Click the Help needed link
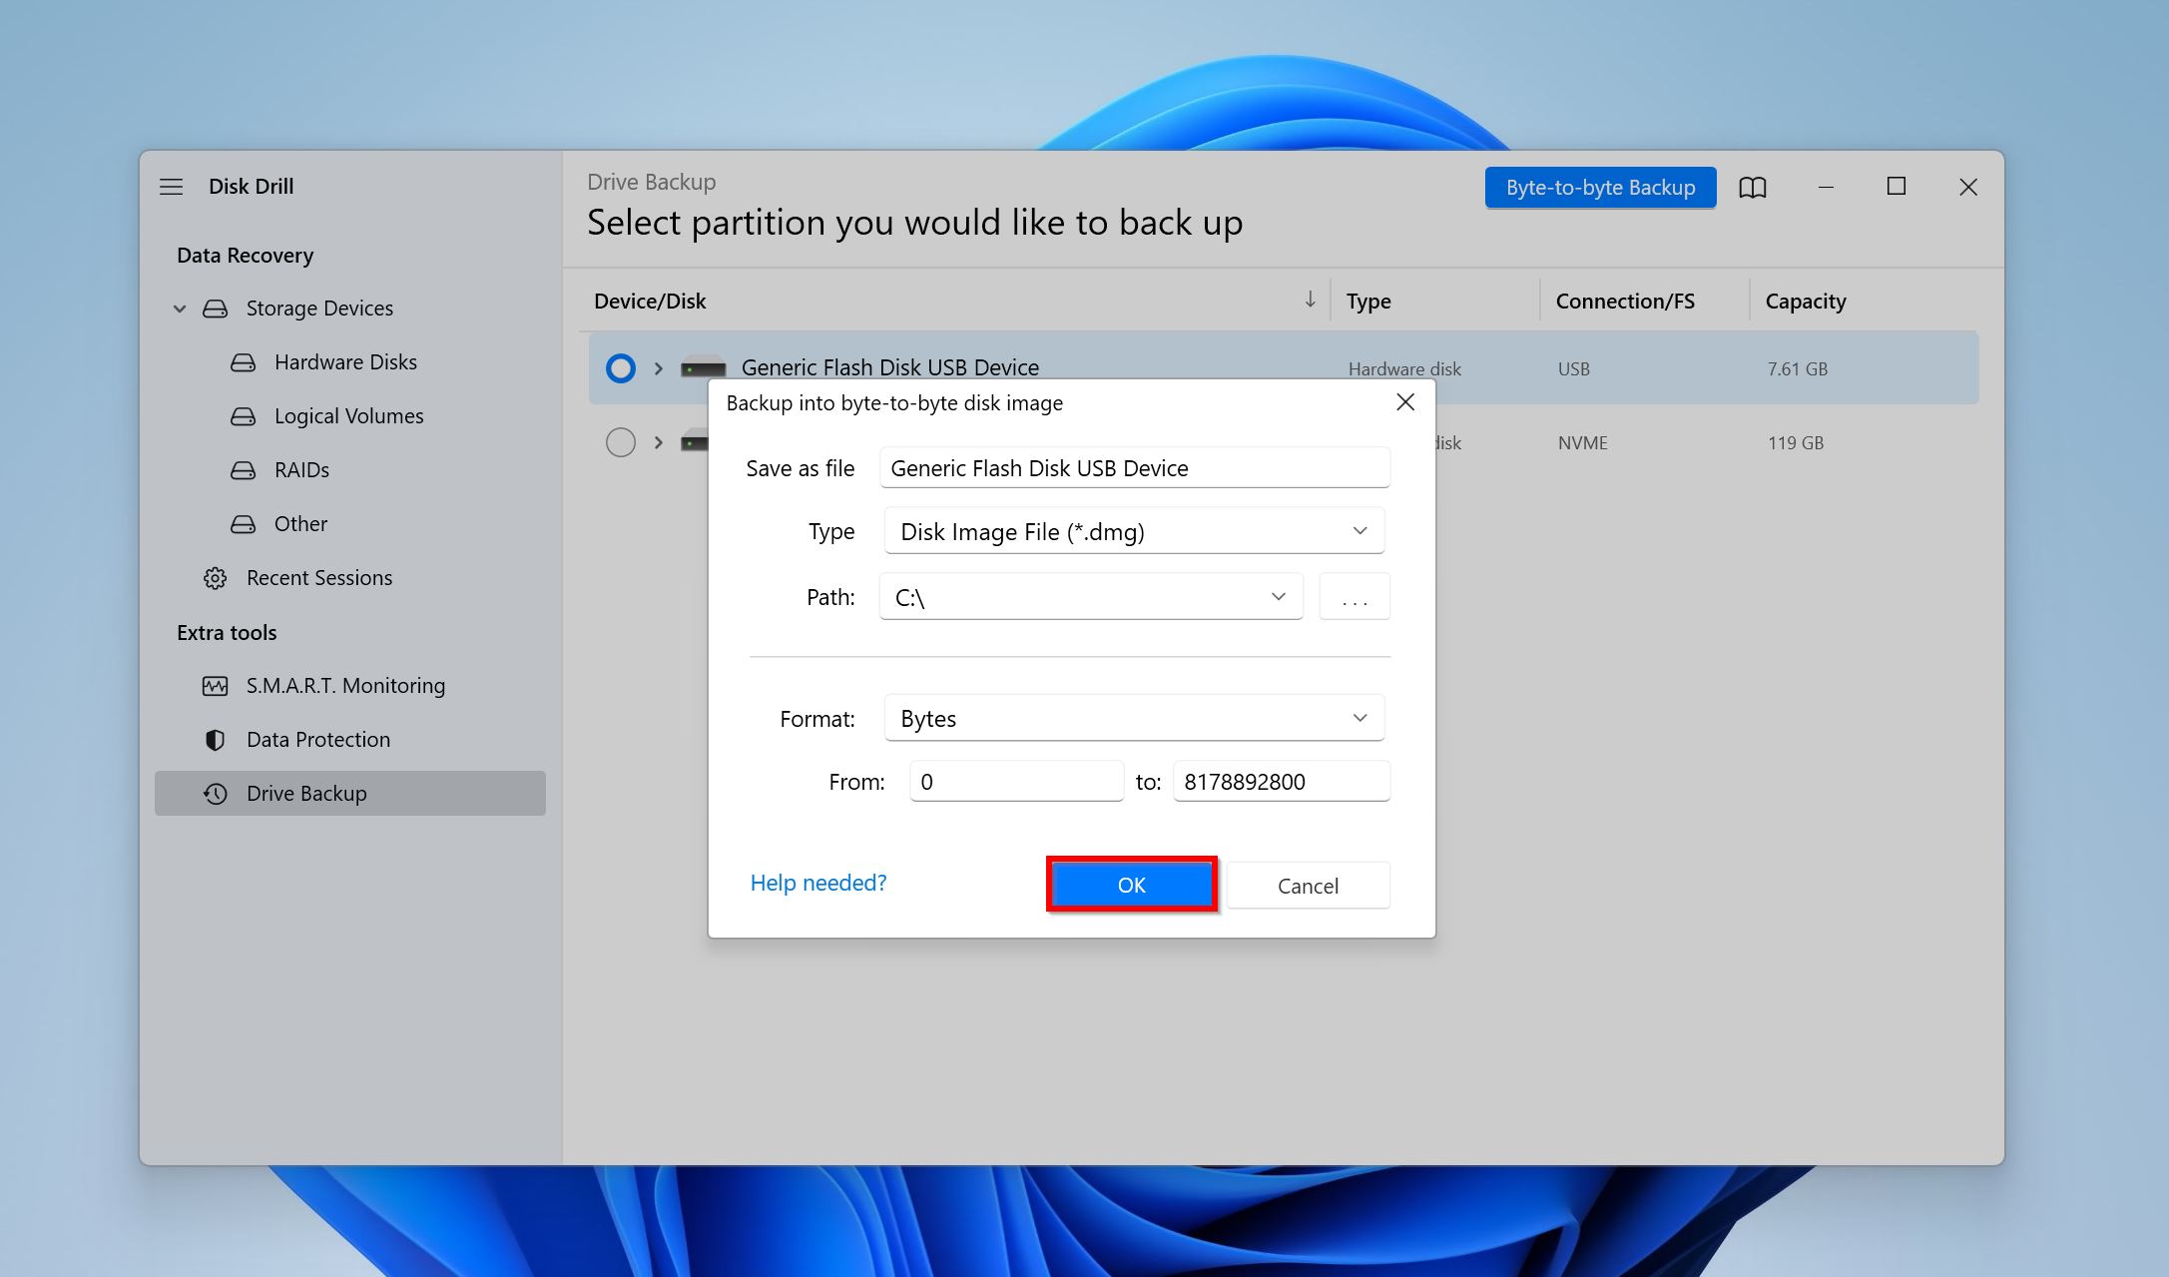Image resolution: width=2169 pixels, height=1277 pixels. 819,882
